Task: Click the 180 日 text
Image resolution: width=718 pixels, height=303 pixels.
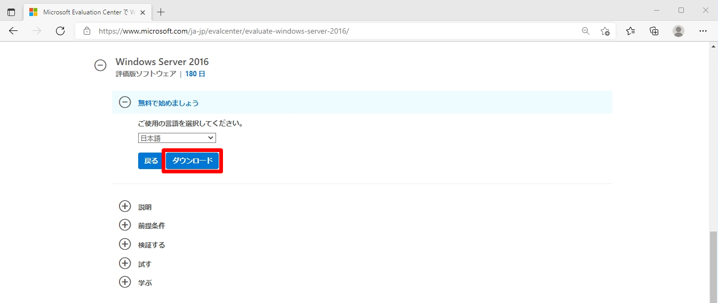Action: tap(195, 74)
